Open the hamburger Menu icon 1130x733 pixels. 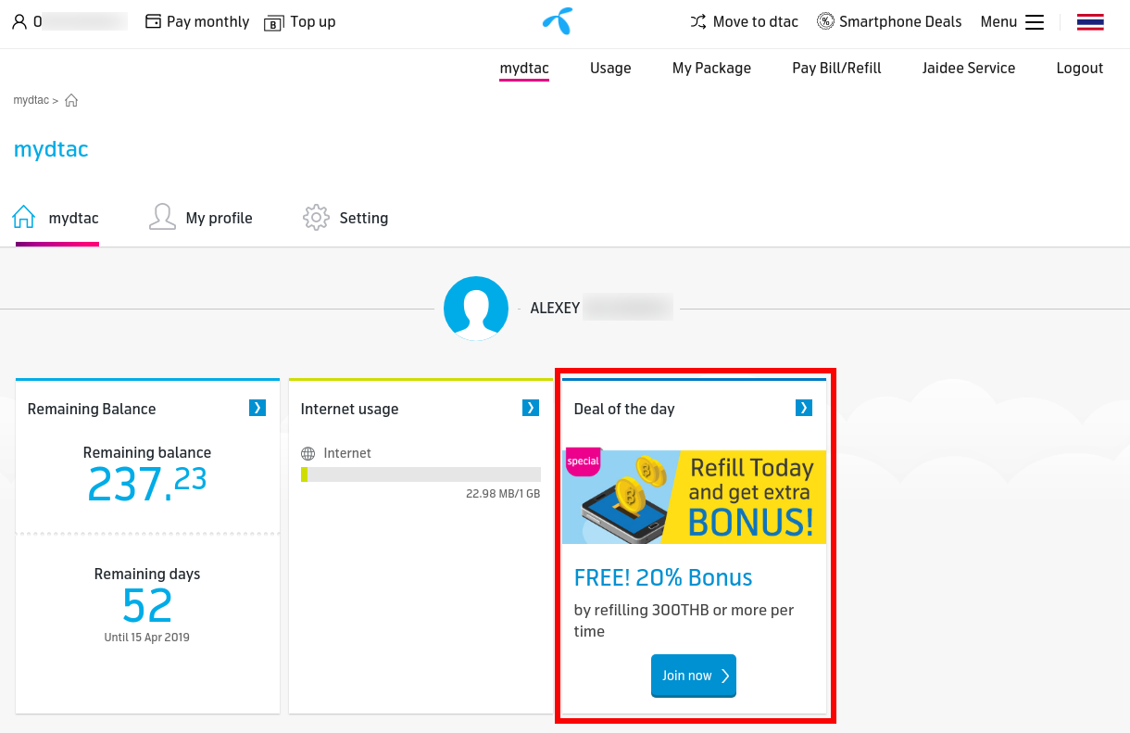(1035, 21)
